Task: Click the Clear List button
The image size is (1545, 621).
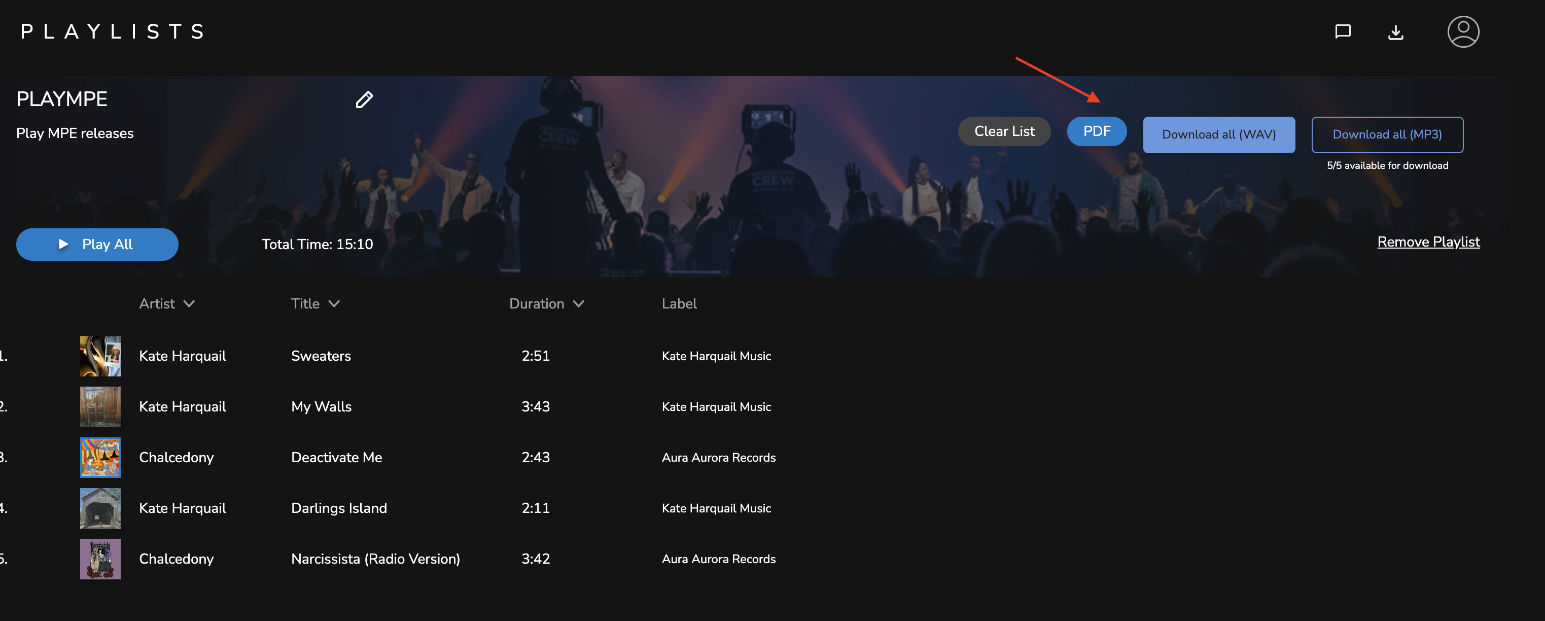Action: 1004,131
